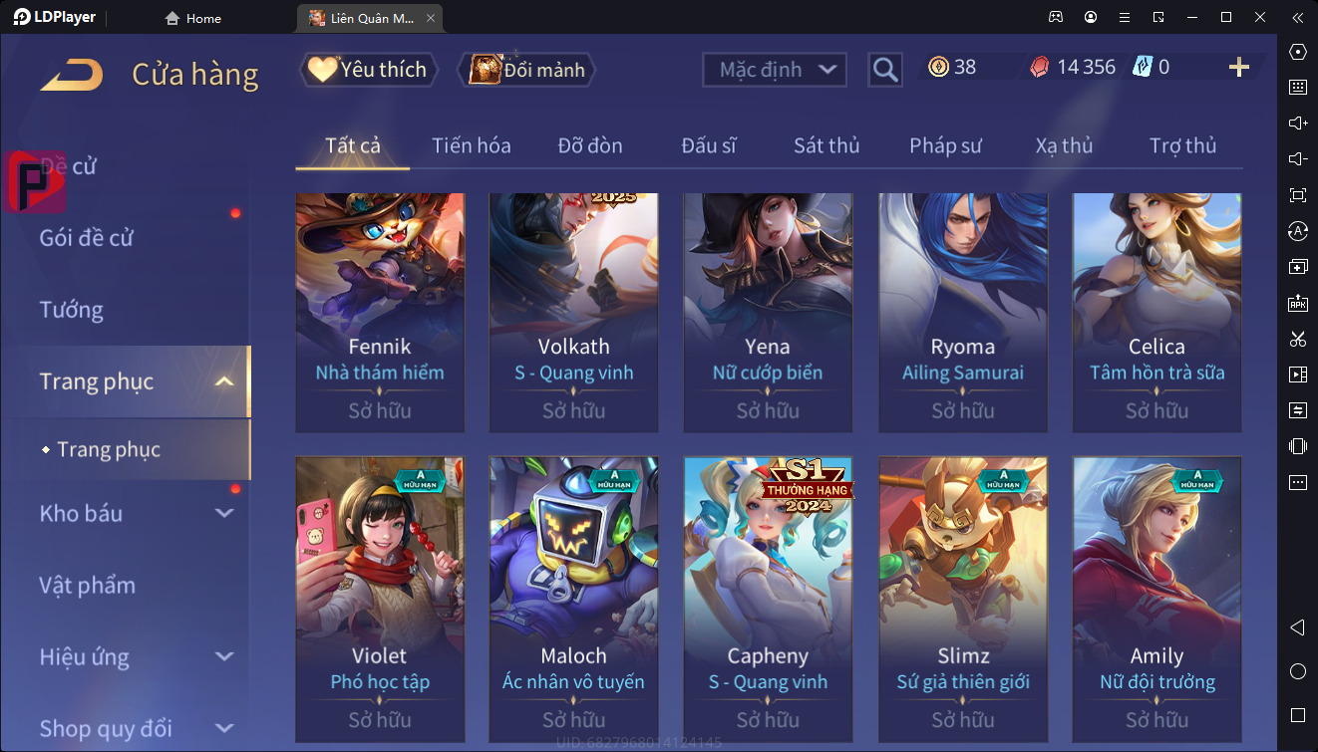Click the Đổi mảnh exchange button
The height and width of the screenshot is (752, 1318).
[x=526, y=70]
